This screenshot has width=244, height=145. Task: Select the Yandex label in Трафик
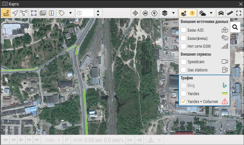click(193, 93)
